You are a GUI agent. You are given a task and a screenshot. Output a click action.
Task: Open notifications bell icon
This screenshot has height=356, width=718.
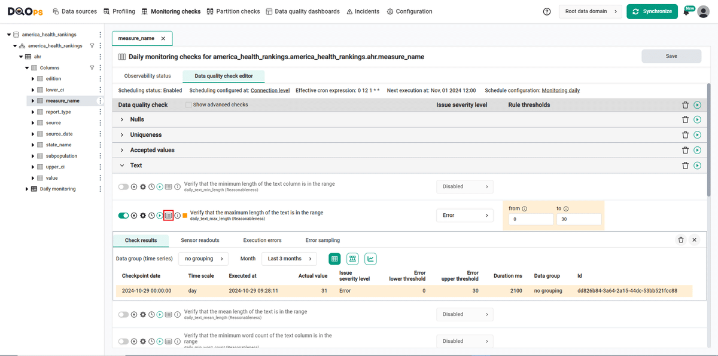click(x=686, y=12)
